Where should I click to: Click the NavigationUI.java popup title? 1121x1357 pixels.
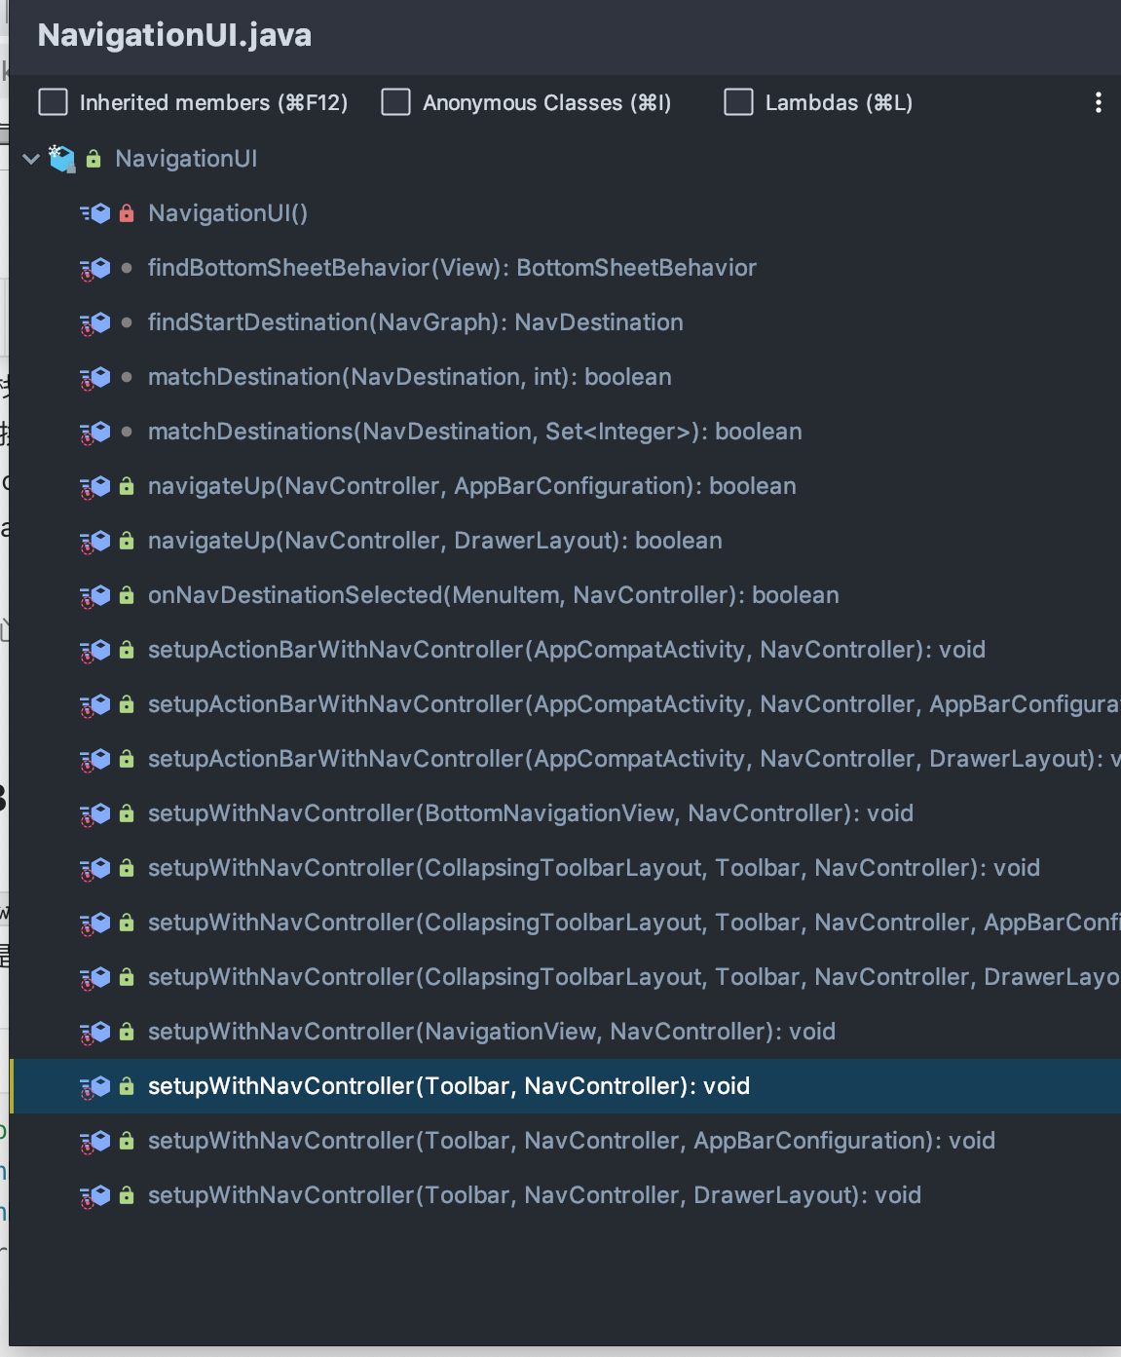tap(174, 35)
